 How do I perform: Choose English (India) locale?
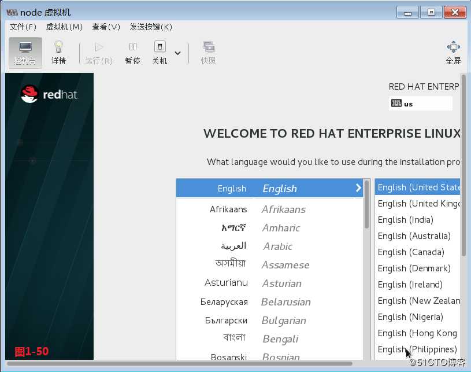tap(417, 220)
